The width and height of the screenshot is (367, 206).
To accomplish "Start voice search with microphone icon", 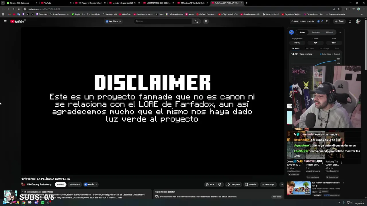I will tap(206, 21).
